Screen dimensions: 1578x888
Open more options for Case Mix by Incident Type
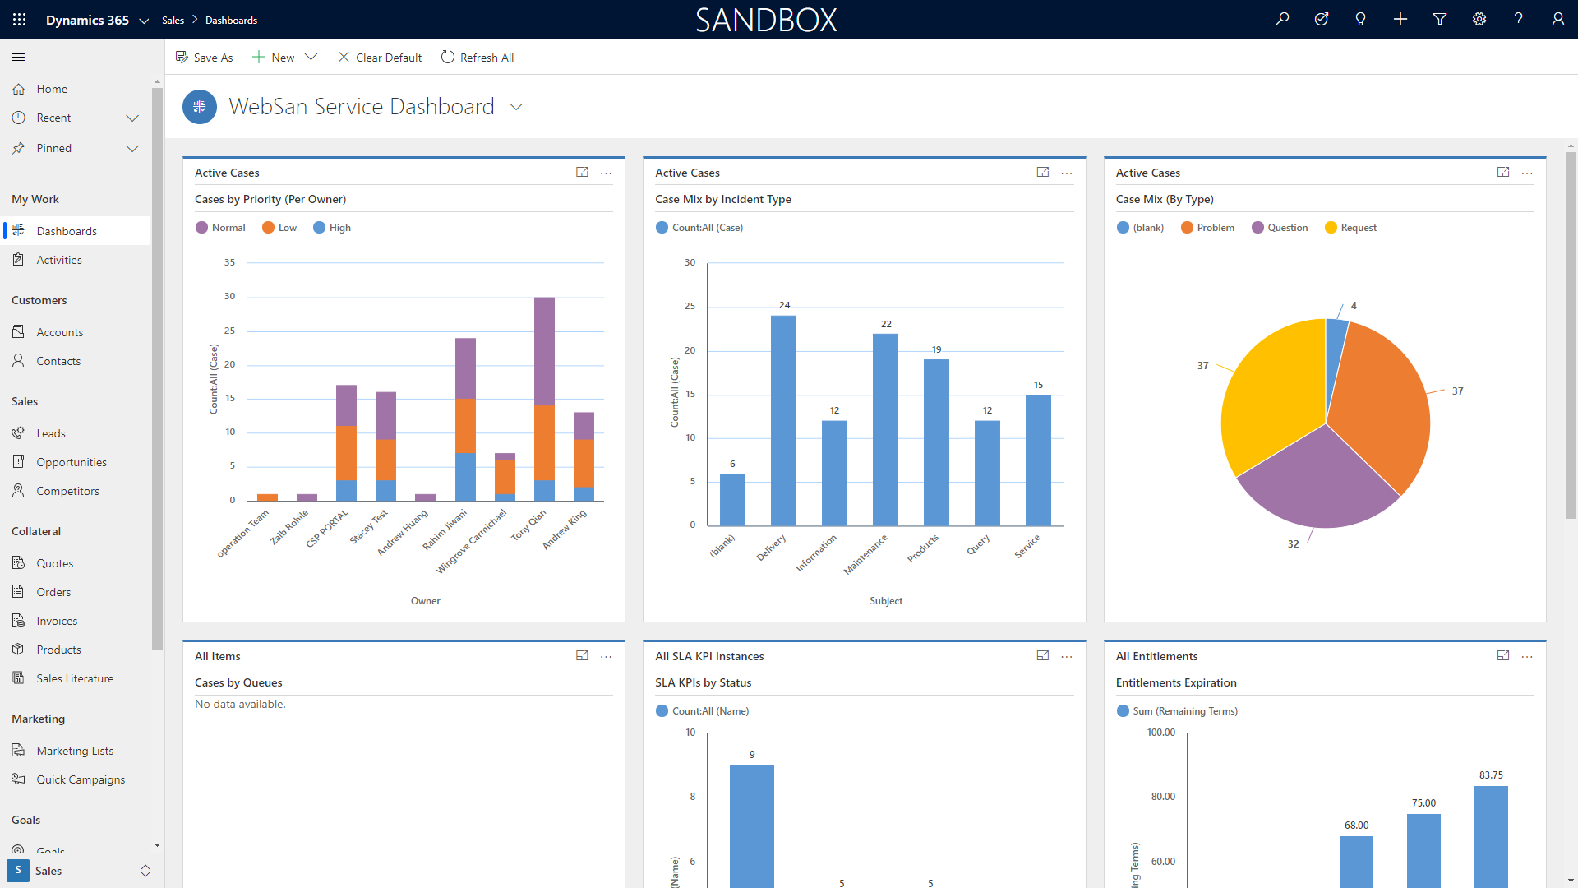point(1067,173)
